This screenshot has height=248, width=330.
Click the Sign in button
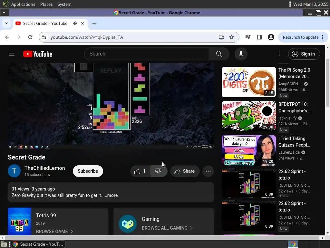(x=304, y=54)
